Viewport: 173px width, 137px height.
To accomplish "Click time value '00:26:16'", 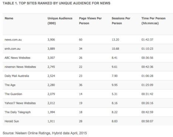I will pyautogui.click(x=147, y=103).
